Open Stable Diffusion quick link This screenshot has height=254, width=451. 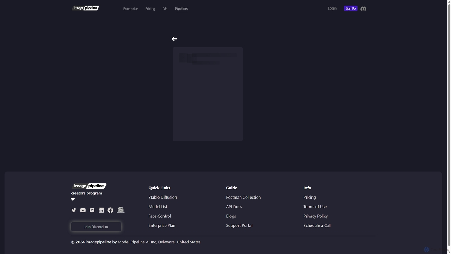click(x=163, y=197)
